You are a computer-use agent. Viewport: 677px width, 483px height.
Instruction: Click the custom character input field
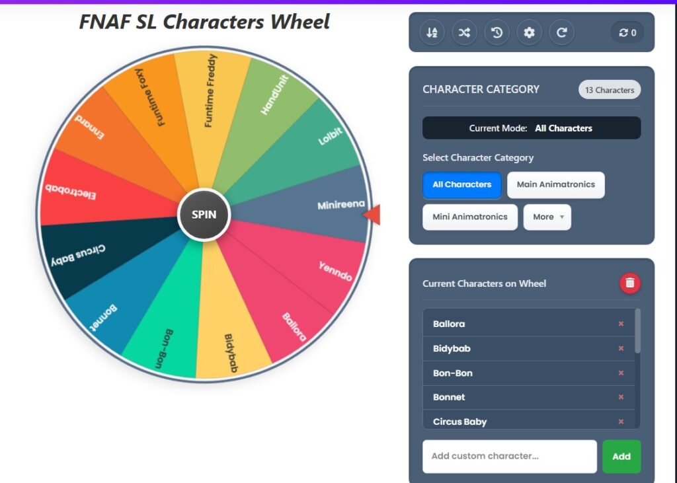pos(509,456)
